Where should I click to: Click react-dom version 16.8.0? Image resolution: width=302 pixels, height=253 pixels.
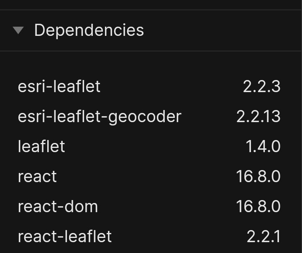click(x=258, y=206)
